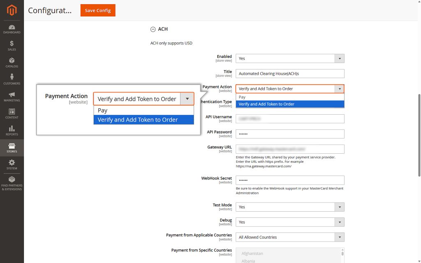Click the Magento logo
This screenshot has width=421, height=263.
12,10
